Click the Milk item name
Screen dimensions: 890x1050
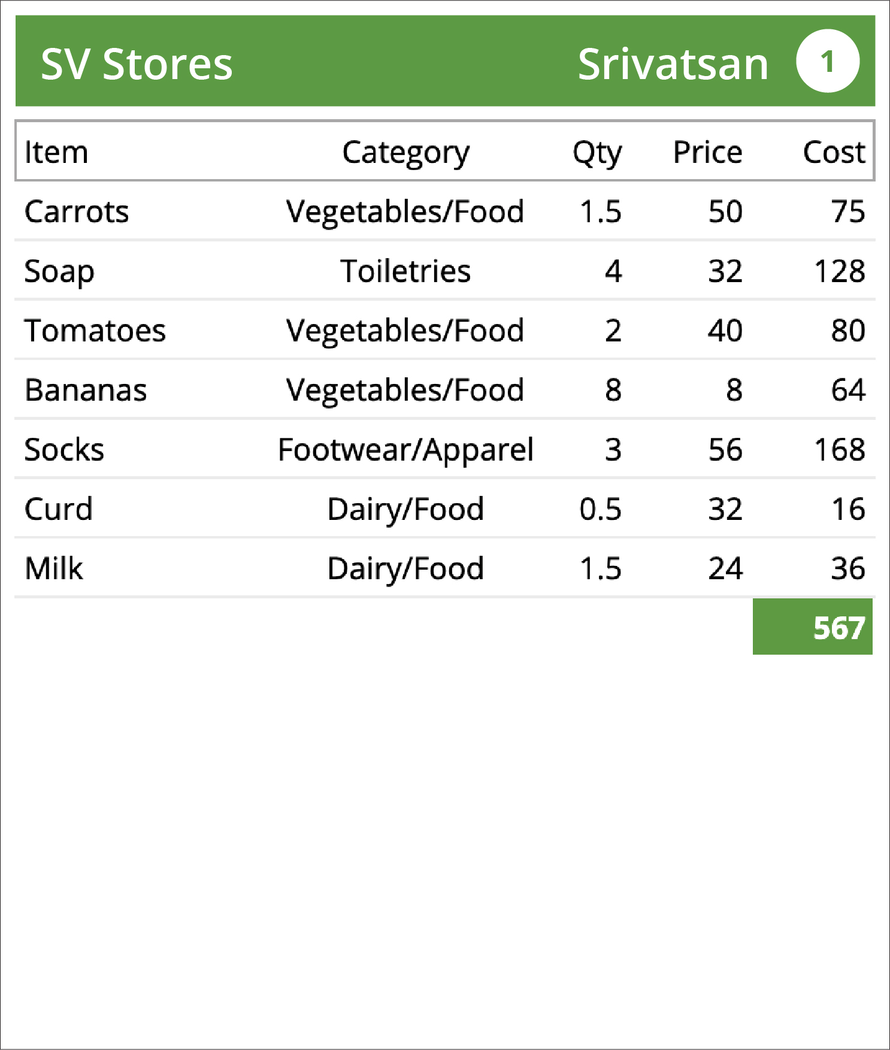coord(54,568)
